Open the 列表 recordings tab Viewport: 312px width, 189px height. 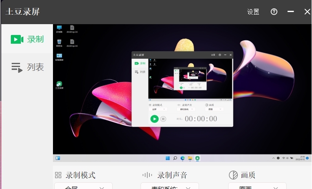(x=27, y=67)
